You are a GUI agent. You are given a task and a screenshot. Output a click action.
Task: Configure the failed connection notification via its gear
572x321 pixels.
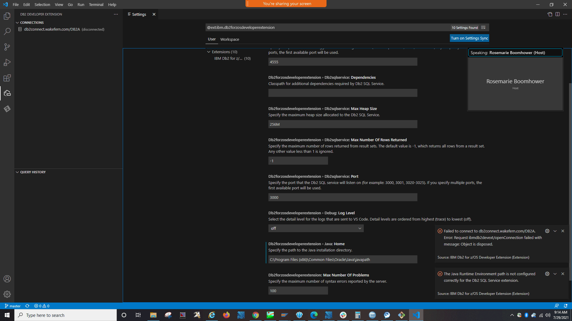(547, 231)
